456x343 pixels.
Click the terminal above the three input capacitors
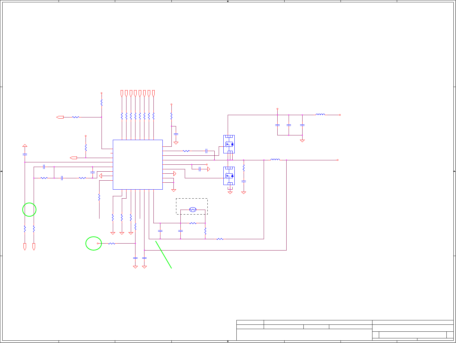coord(277,109)
